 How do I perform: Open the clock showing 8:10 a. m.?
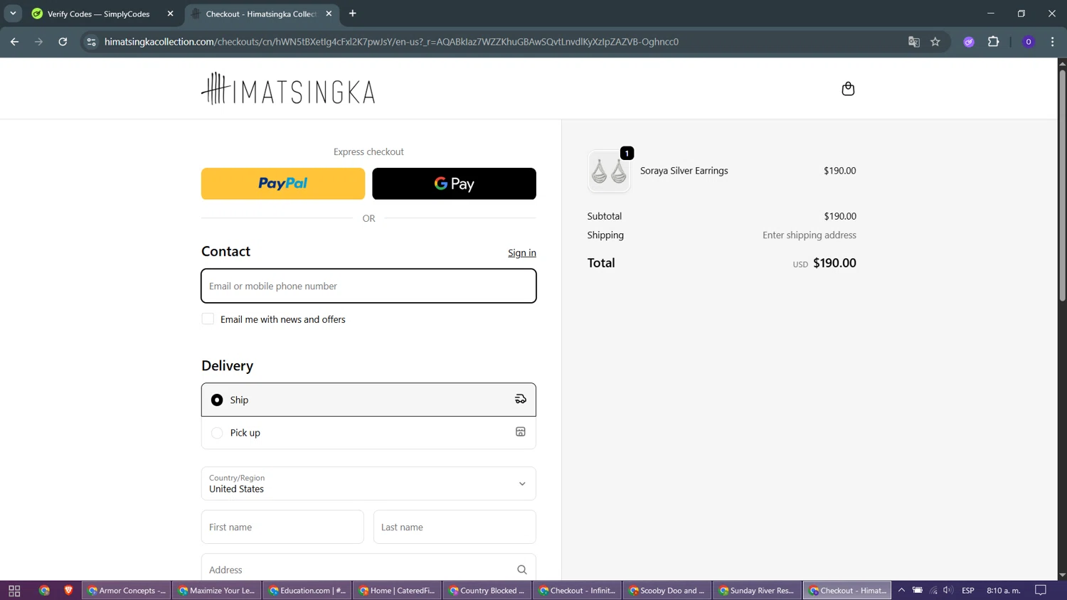pos(1004,591)
